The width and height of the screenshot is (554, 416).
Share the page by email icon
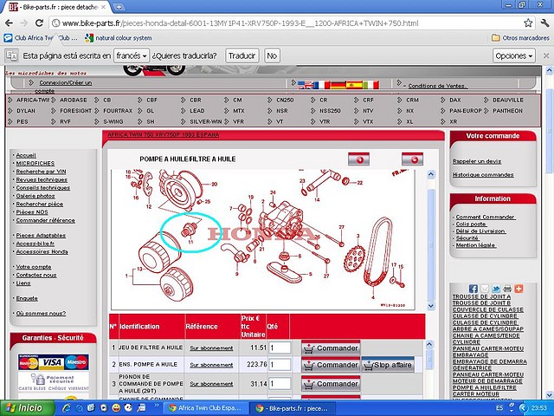pyautogui.click(x=485, y=289)
